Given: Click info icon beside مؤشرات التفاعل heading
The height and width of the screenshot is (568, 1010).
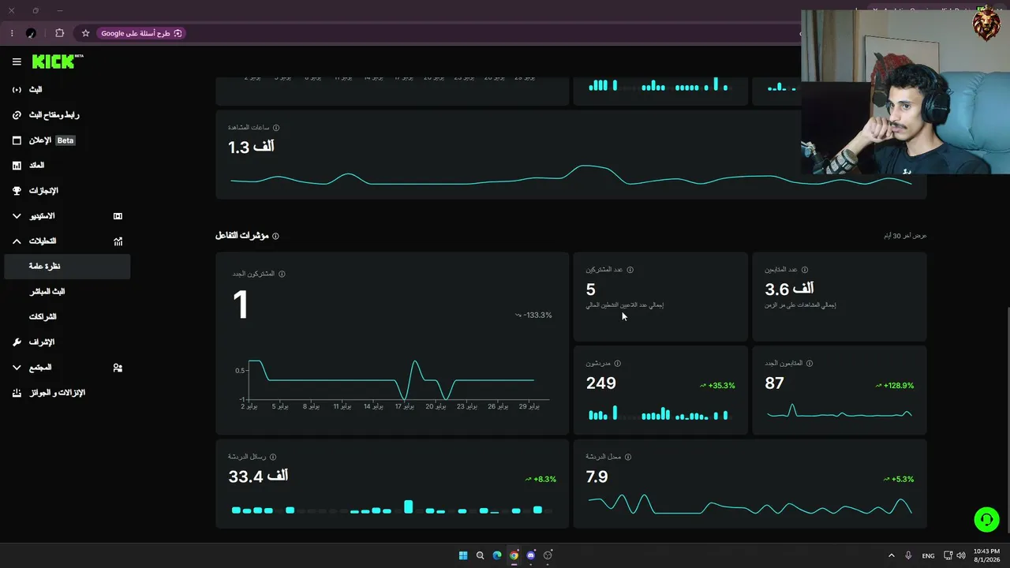Looking at the screenshot, I should tap(275, 236).
